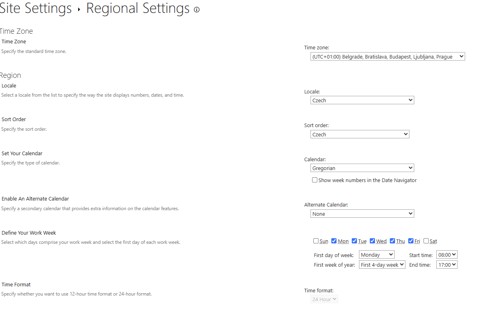Open the First day of week dropdown
This screenshot has width=502, height=310.
tap(377, 255)
